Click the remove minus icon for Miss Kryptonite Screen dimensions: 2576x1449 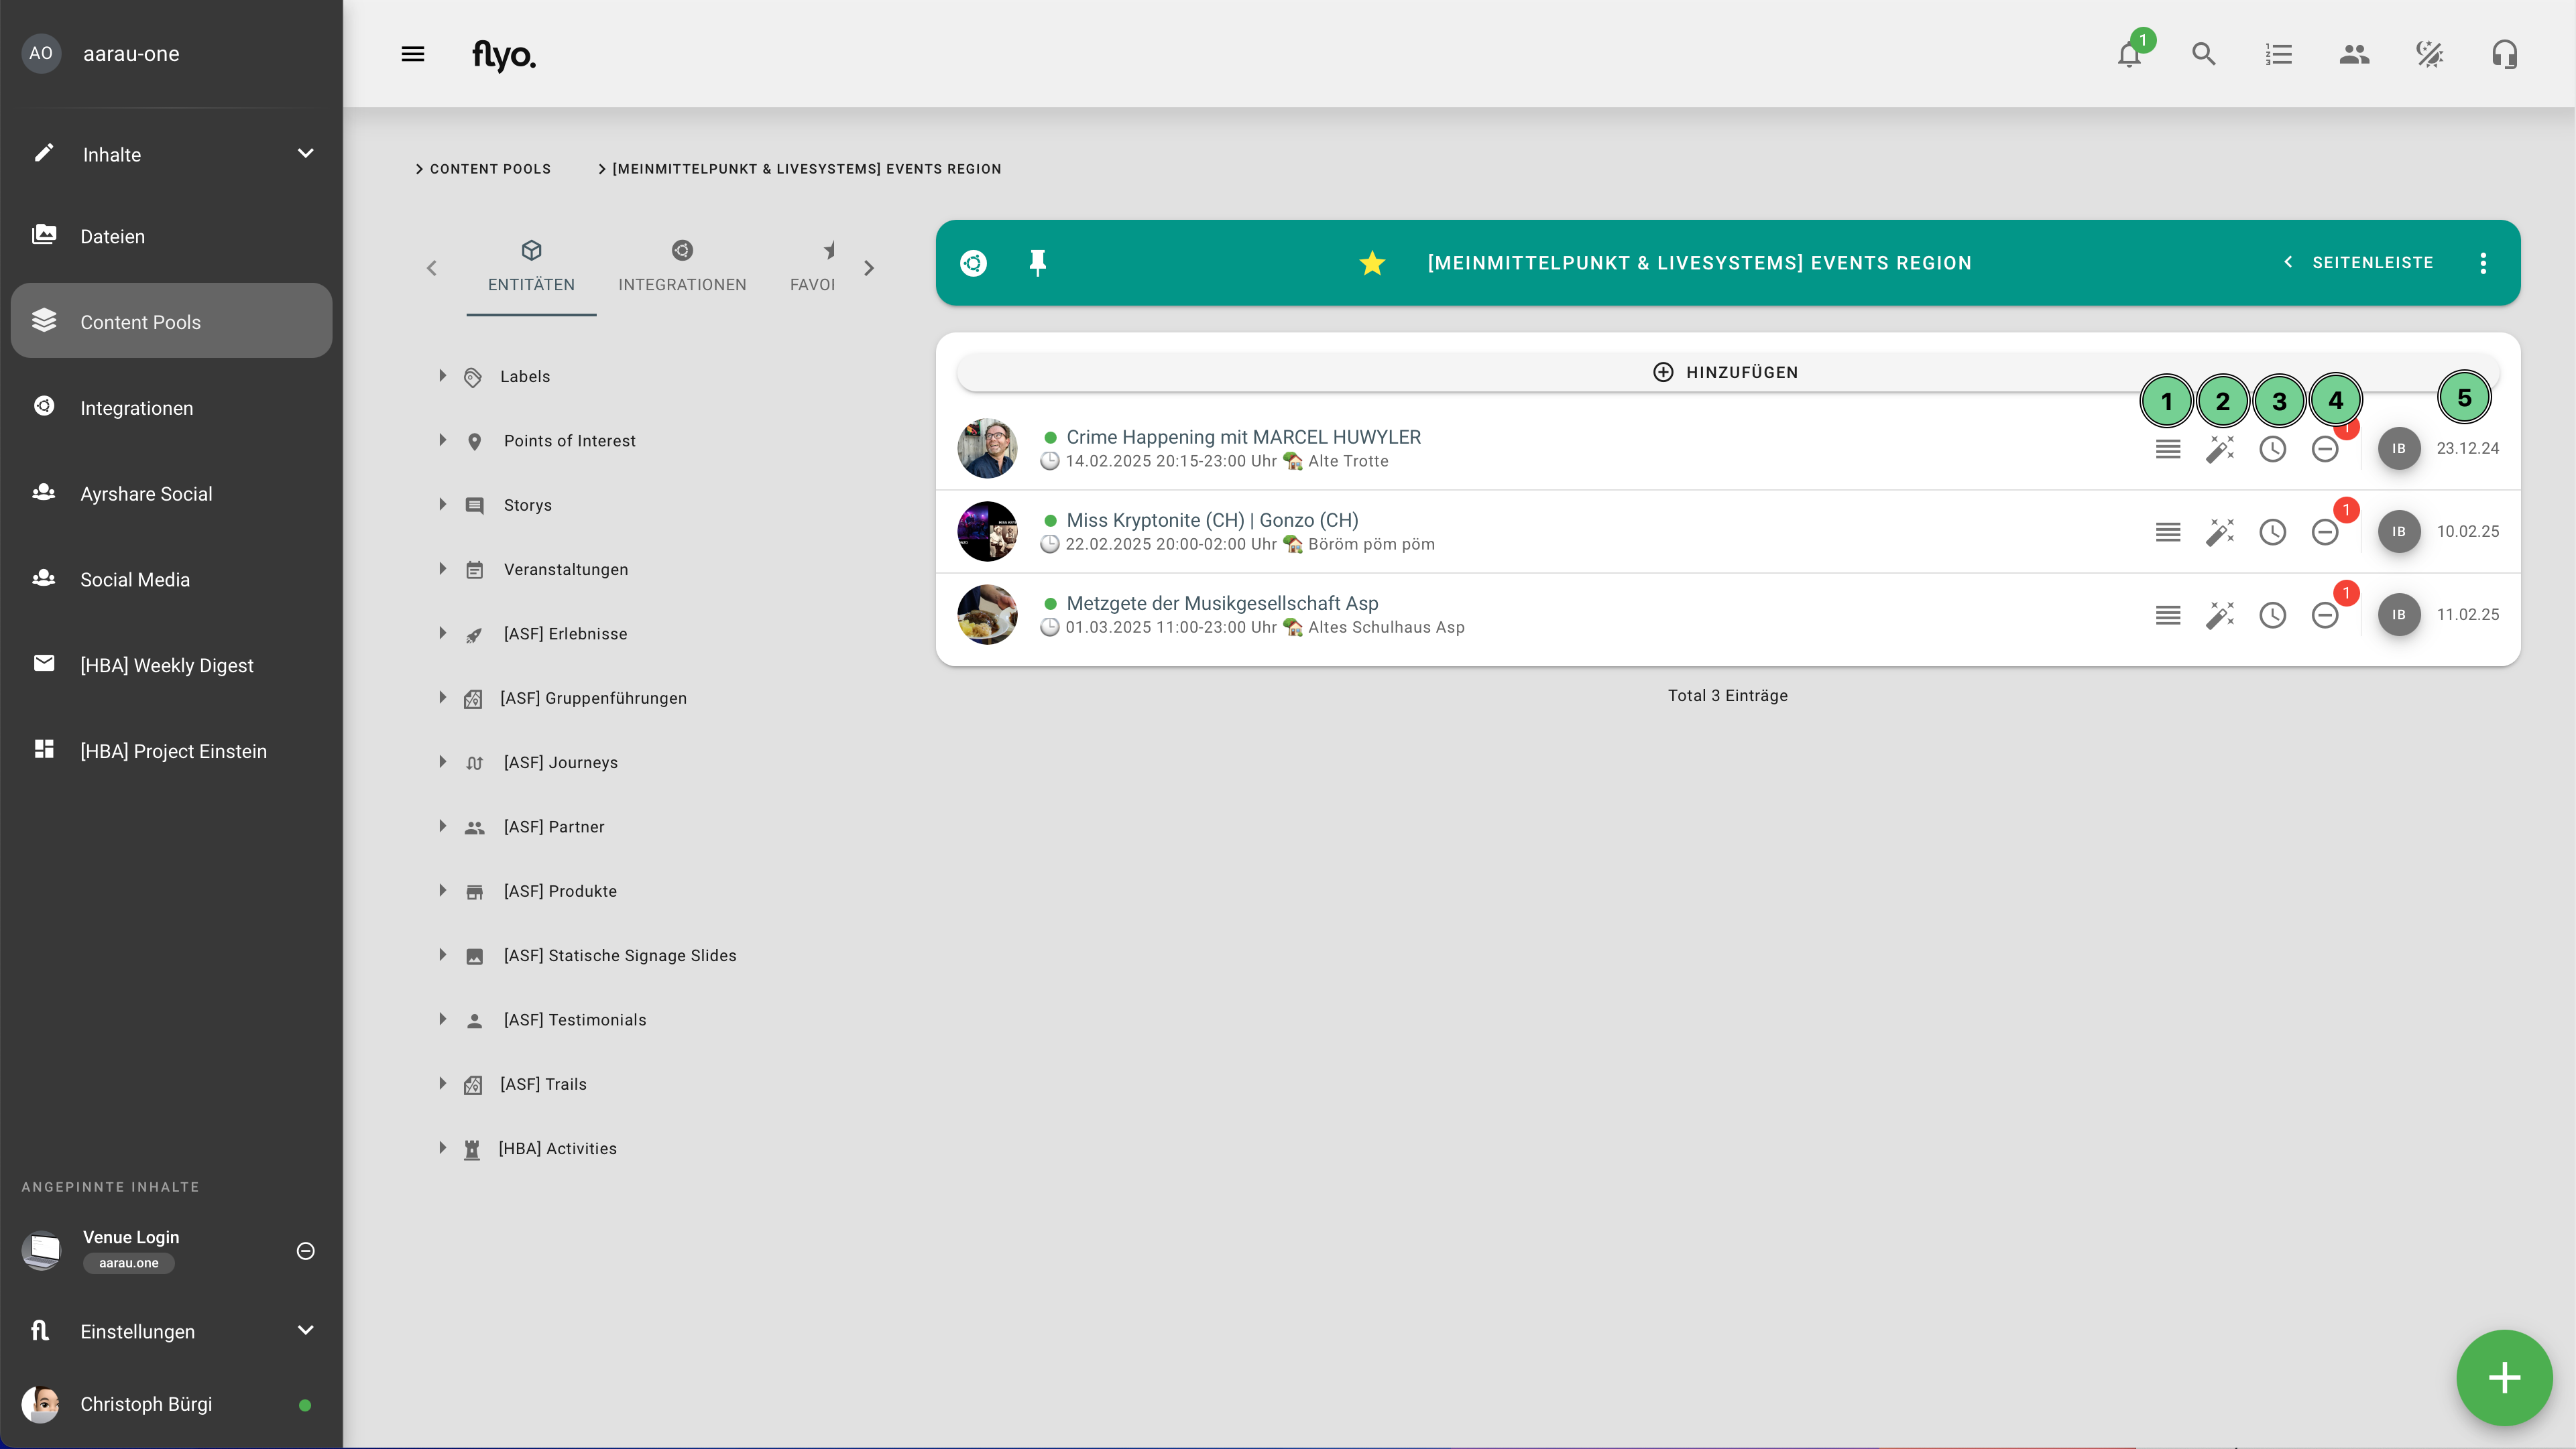pyautogui.click(x=2325, y=531)
